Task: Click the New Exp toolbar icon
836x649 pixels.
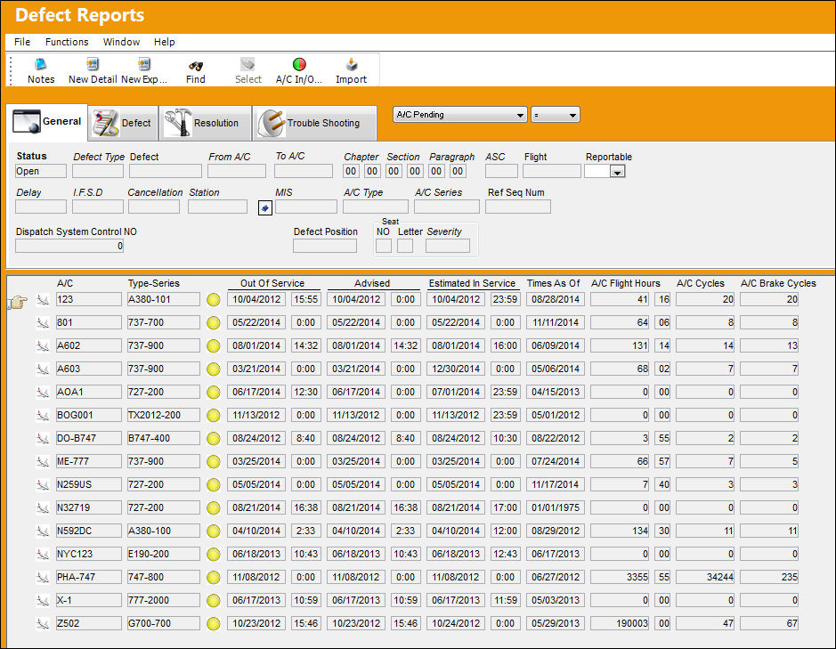Action: (x=144, y=64)
